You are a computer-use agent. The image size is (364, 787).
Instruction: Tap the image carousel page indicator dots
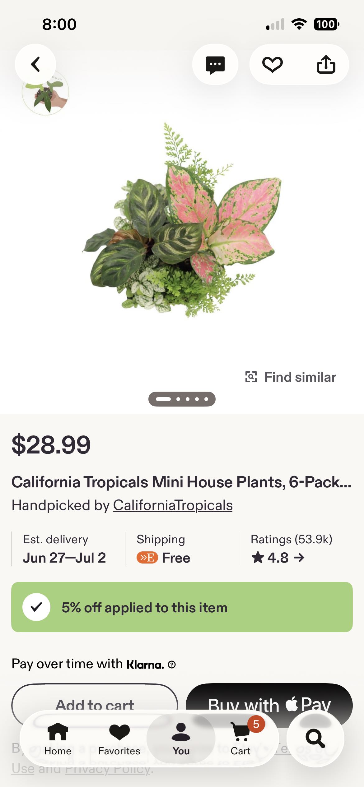[x=182, y=399]
